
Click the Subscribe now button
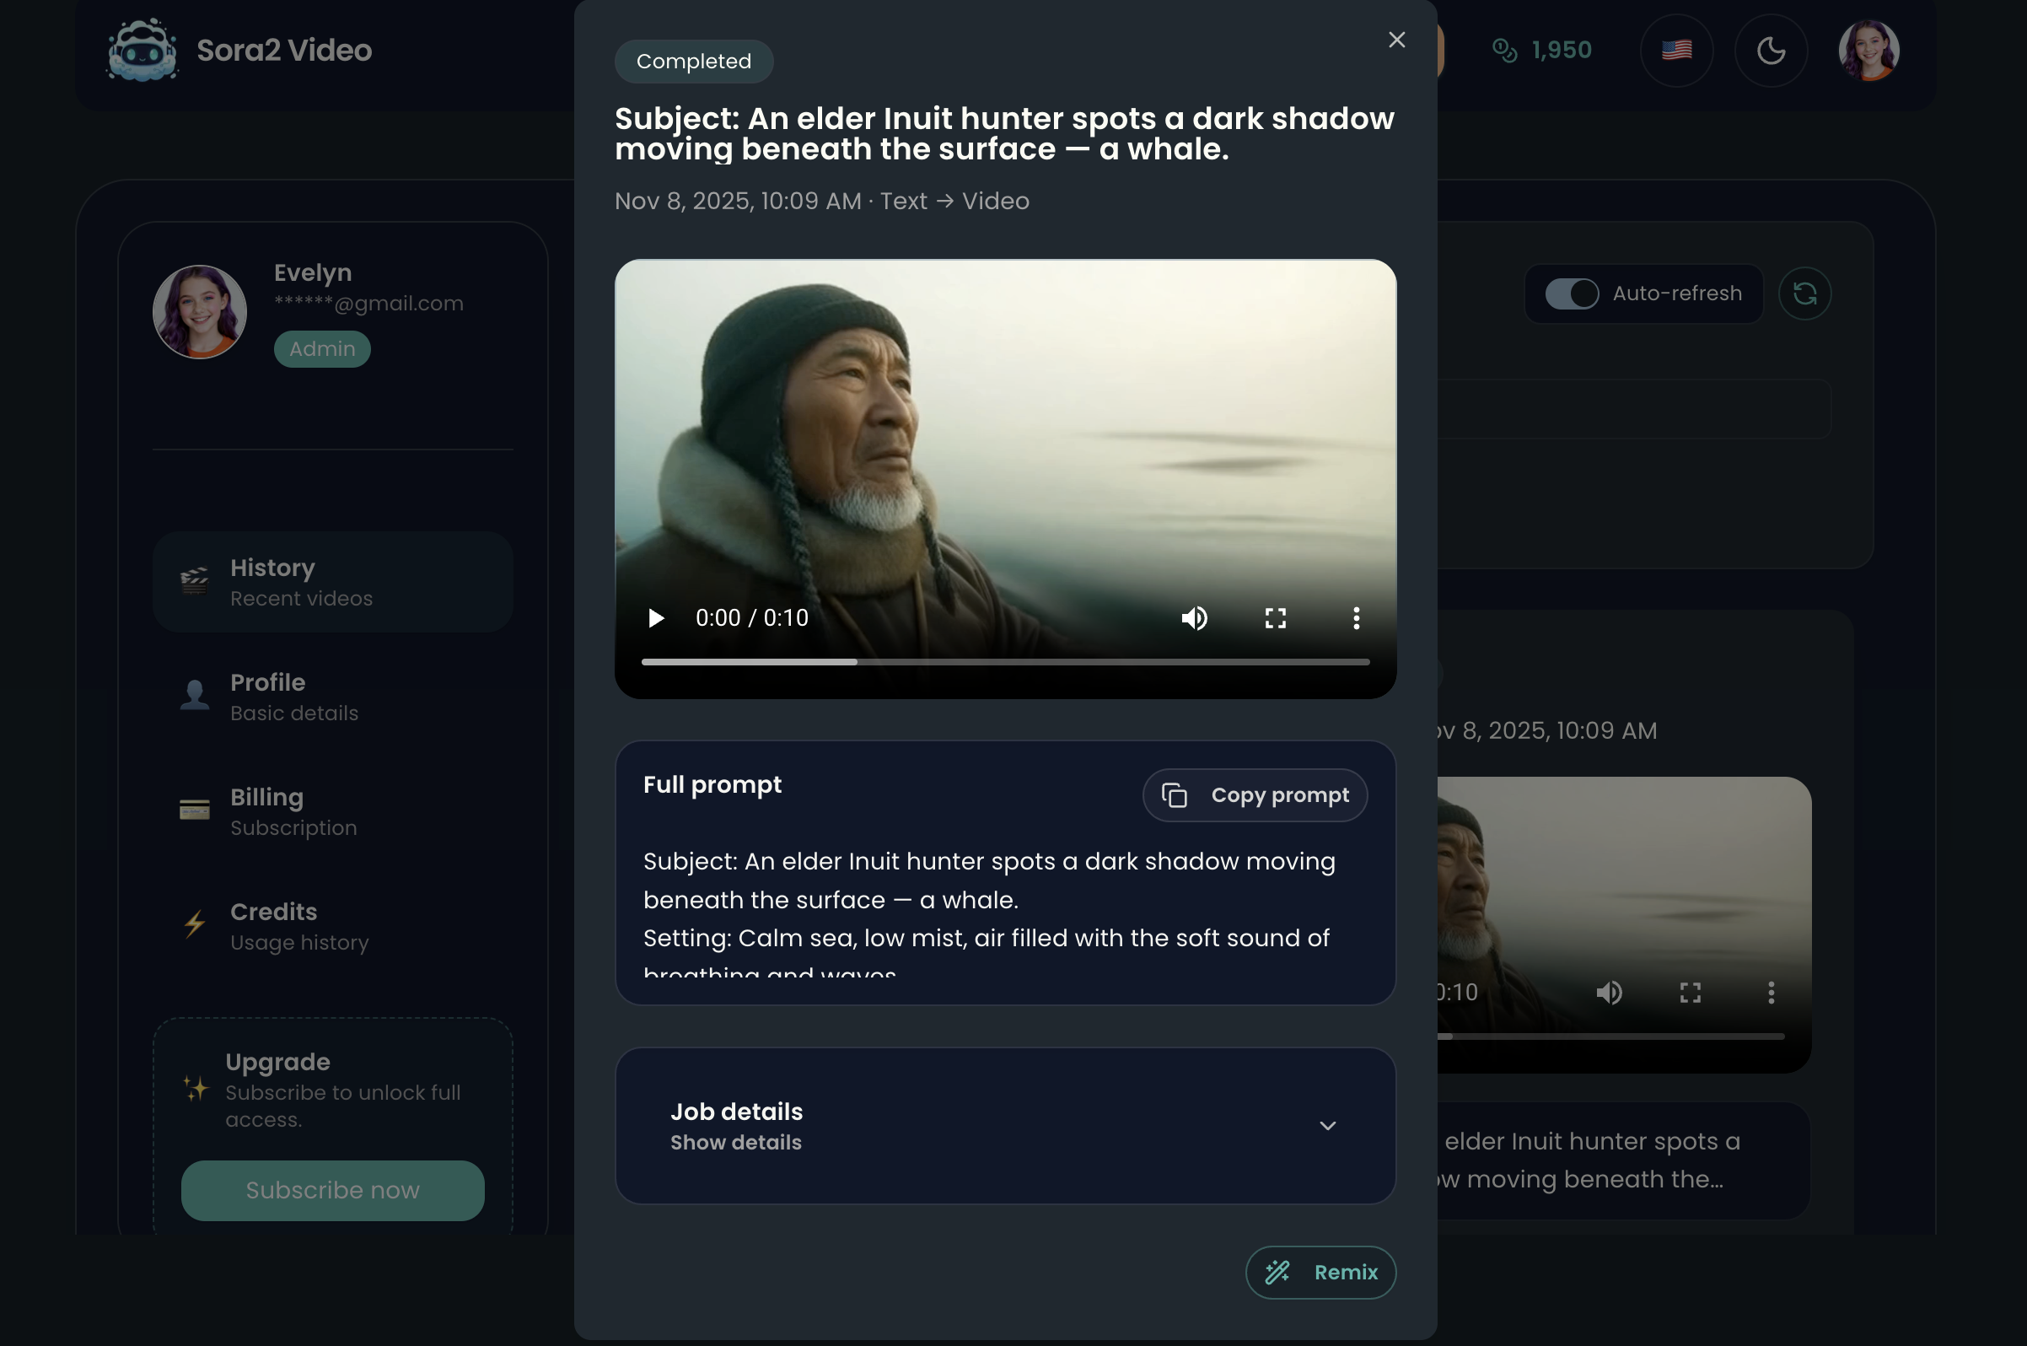(x=332, y=1191)
